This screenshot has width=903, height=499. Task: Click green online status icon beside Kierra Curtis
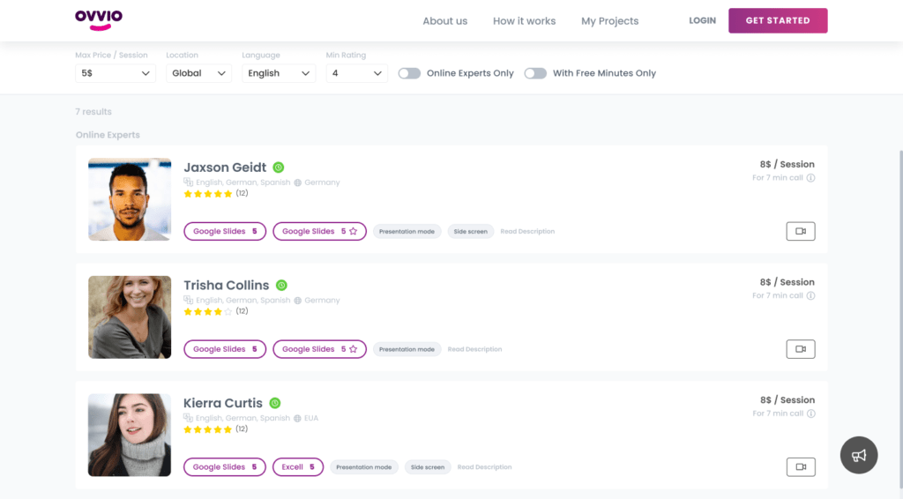(275, 403)
